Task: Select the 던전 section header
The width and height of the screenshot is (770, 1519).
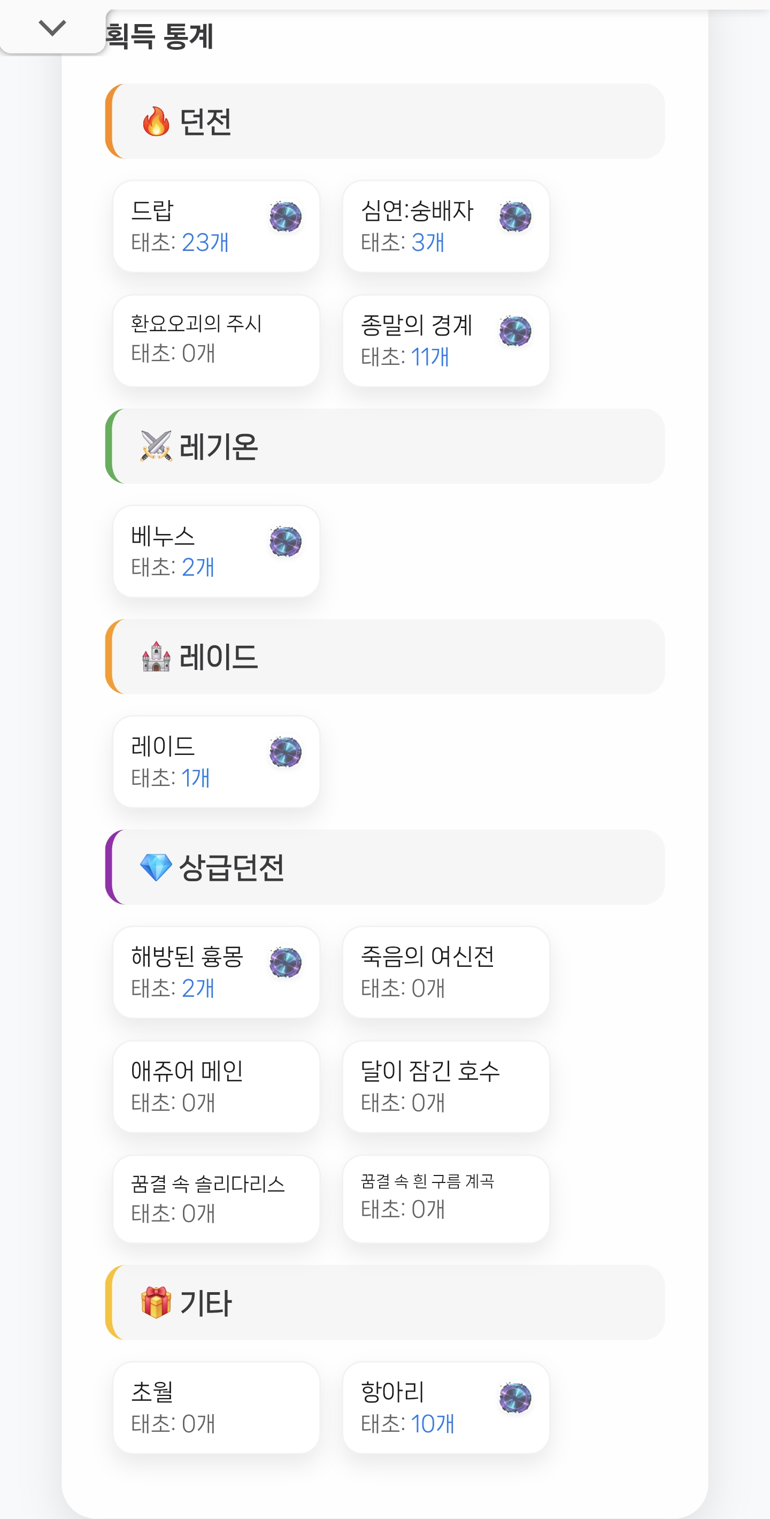Action: 386,121
